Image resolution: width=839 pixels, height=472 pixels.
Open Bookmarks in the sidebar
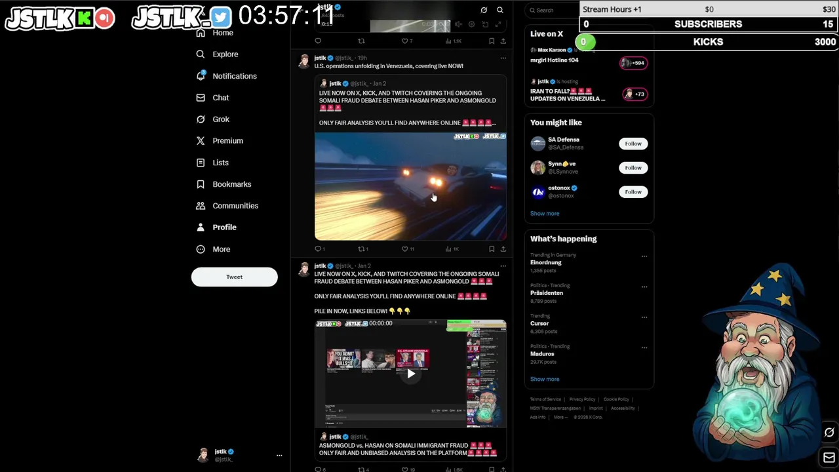(224, 184)
